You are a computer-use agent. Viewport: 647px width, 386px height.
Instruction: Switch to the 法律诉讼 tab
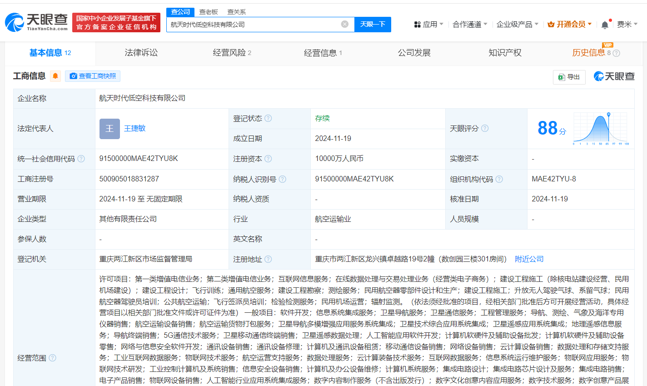click(x=141, y=53)
